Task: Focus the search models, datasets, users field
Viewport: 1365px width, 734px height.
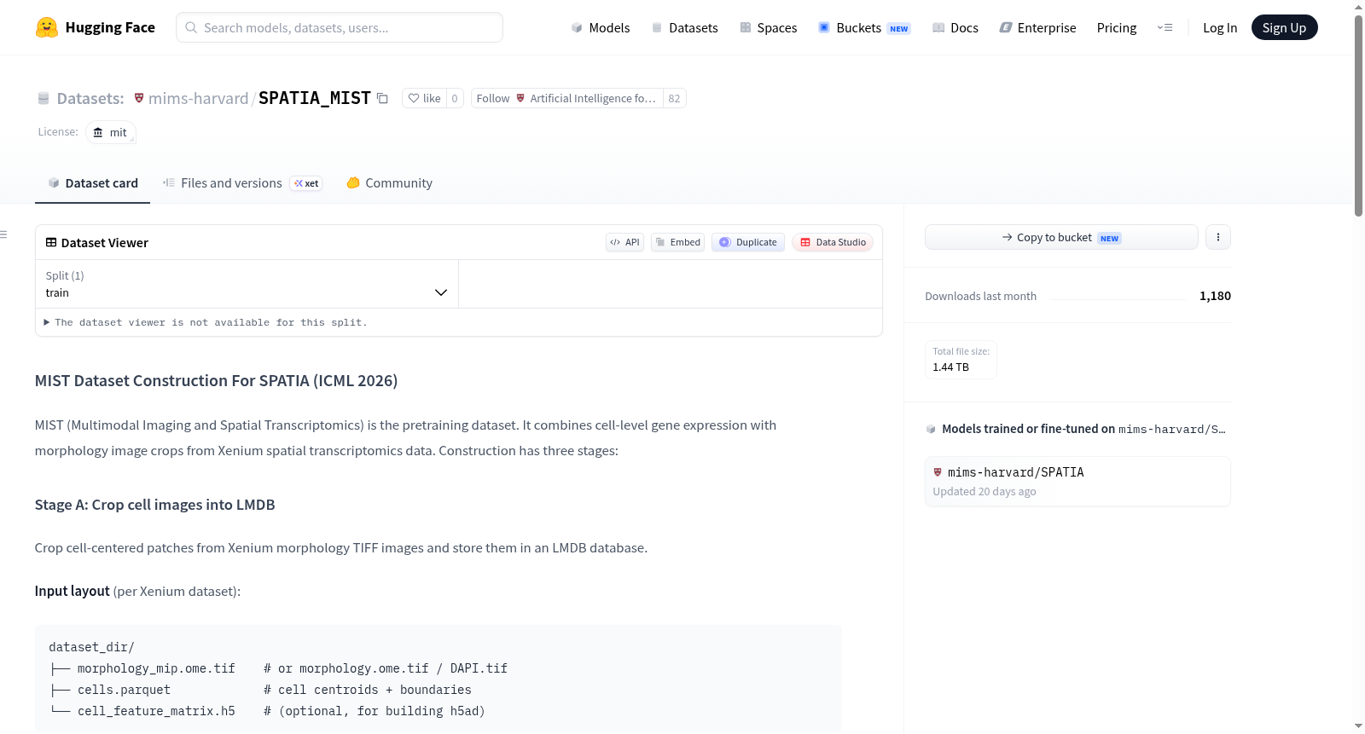Action: click(x=340, y=27)
